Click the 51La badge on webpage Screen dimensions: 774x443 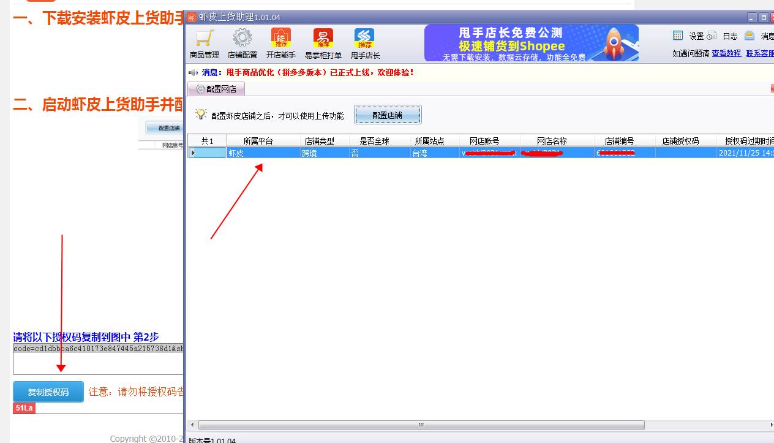[24, 408]
